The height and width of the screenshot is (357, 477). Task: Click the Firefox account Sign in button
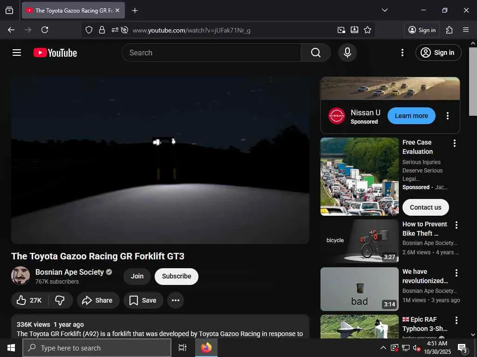422,30
